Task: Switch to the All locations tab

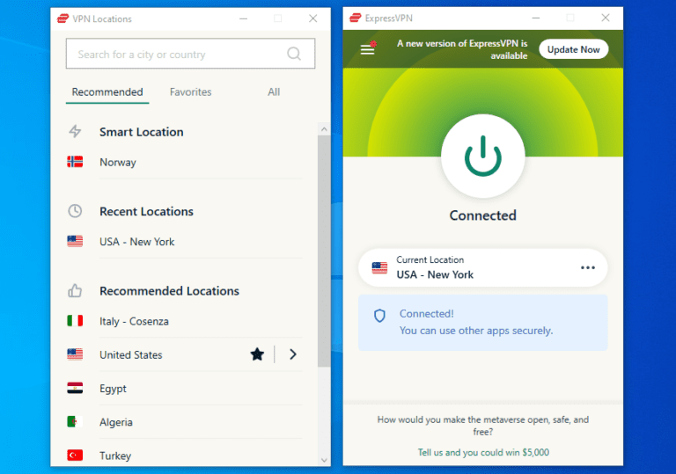Action: pos(274,92)
